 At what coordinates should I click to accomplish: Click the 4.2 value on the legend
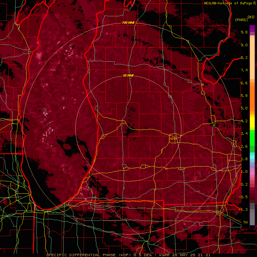(x=244, y=121)
